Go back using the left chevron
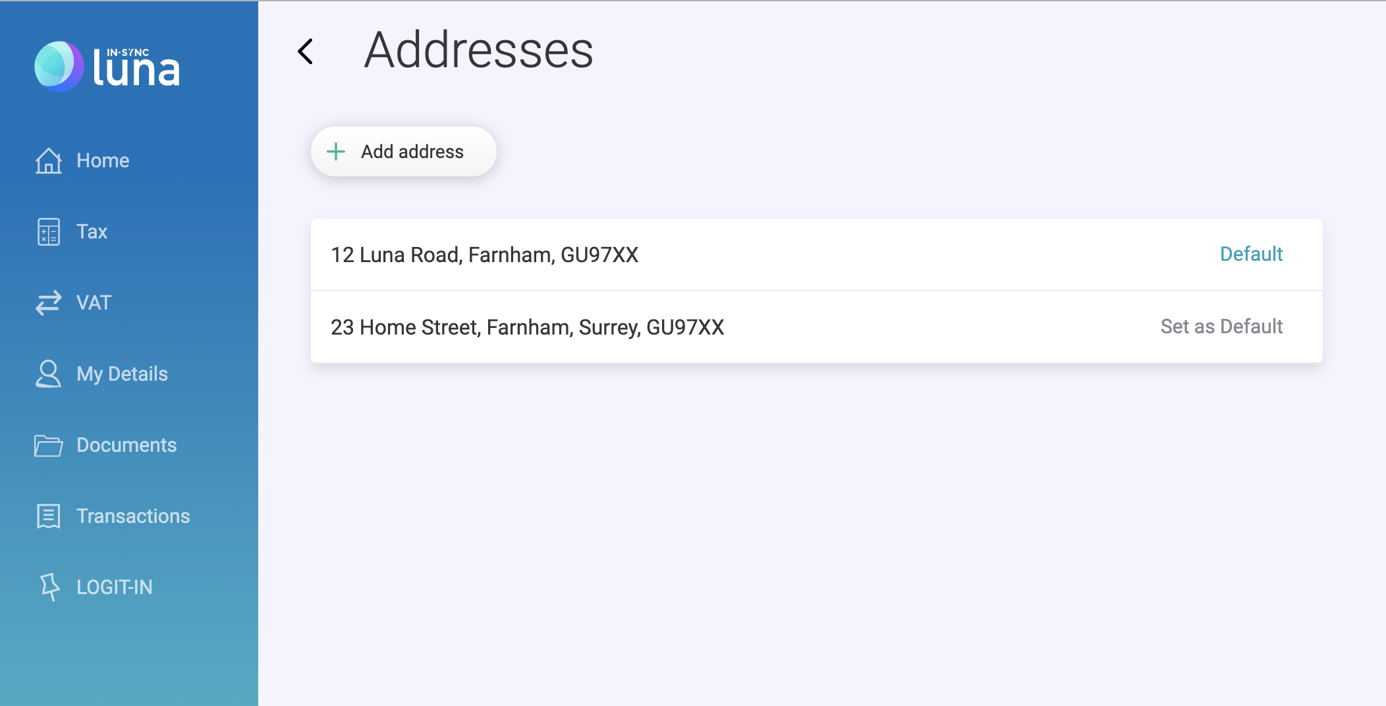The image size is (1386, 706). click(x=306, y=51)
